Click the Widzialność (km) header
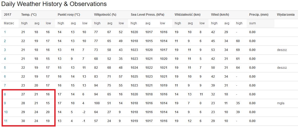 point(187,15)
